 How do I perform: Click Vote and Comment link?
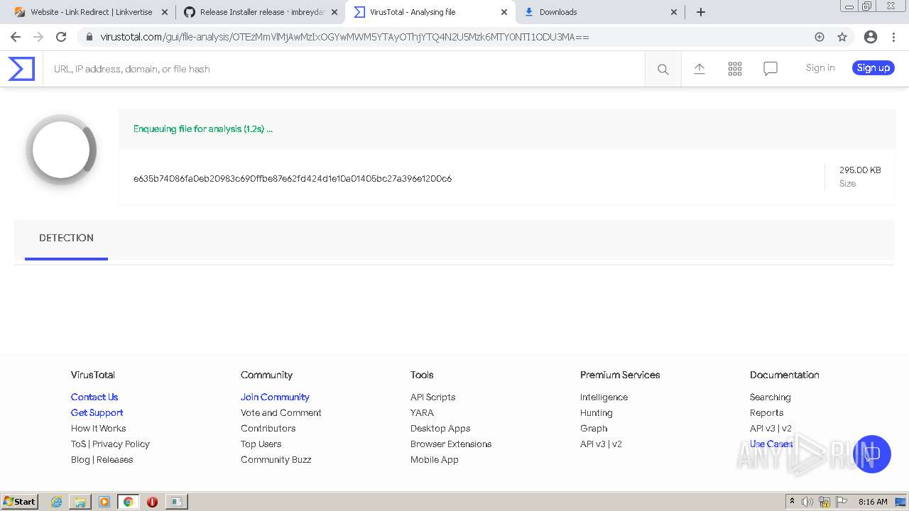click(x=281, y=413)
